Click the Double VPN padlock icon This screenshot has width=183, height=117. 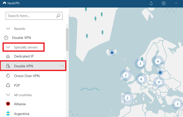point(8,66)
